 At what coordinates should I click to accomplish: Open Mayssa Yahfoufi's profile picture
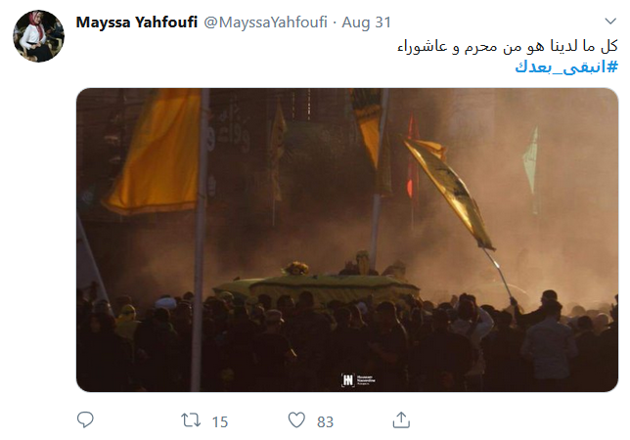coord(38,36)
